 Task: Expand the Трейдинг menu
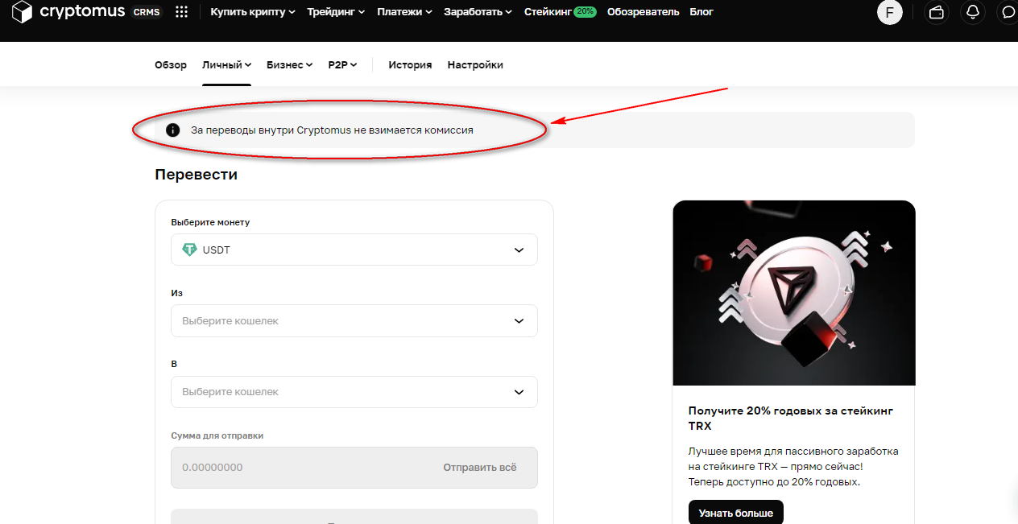coord(336,12)
